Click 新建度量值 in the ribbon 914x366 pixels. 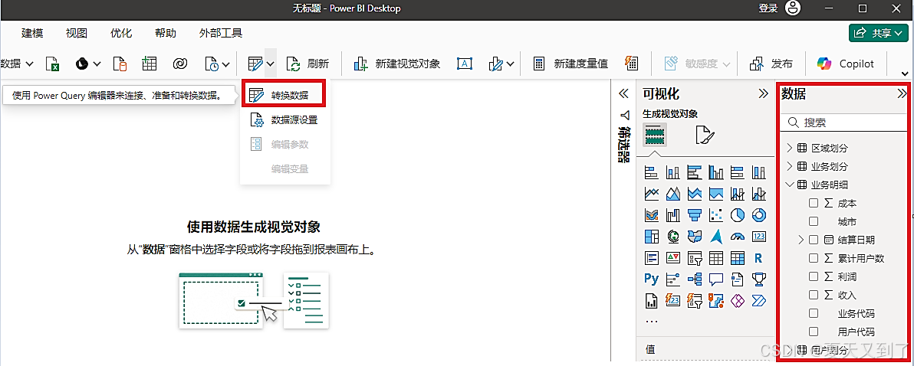click(570, 64)
